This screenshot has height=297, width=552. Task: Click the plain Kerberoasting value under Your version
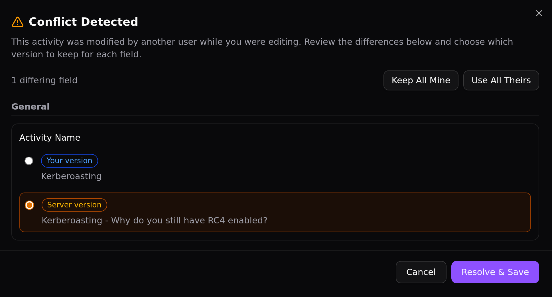pyautogui.click(x=71, y=176)
